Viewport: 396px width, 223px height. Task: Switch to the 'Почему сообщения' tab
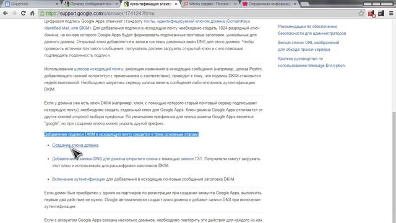click(x=91, y=4)
